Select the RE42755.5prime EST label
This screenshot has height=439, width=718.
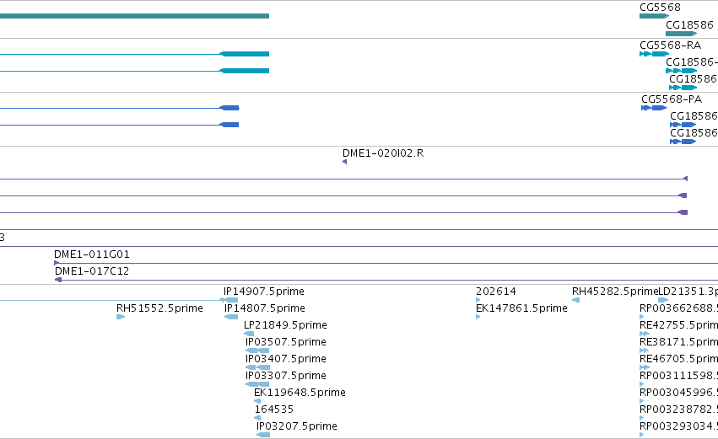coord(678,325)
